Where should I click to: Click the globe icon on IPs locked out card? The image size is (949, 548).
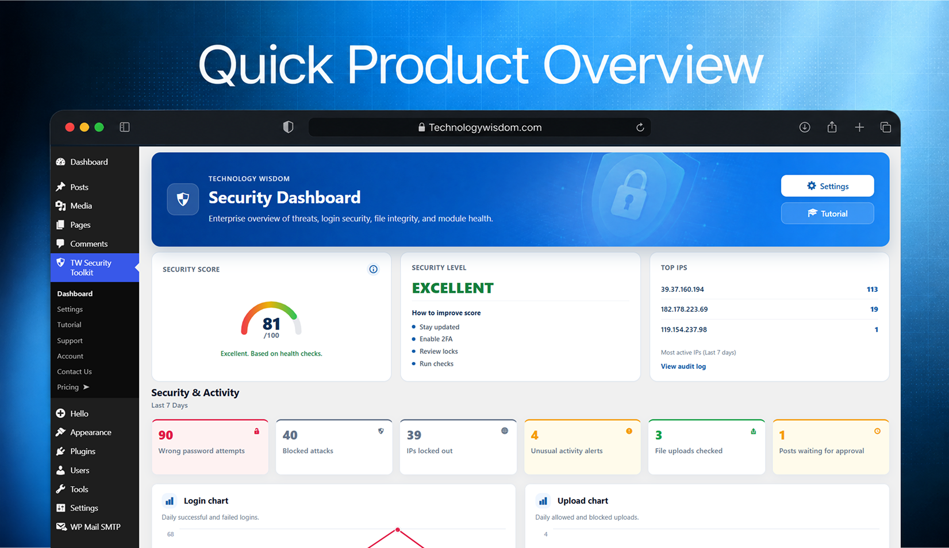pos(505,431)
